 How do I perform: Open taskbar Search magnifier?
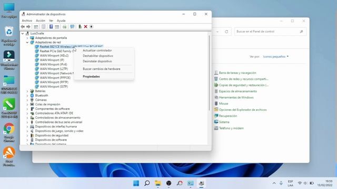click(x=147, y=183)
